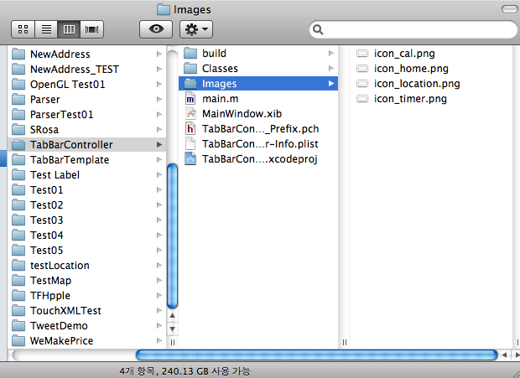
Task: Select the build folder icon
Action: click(190, 54)
